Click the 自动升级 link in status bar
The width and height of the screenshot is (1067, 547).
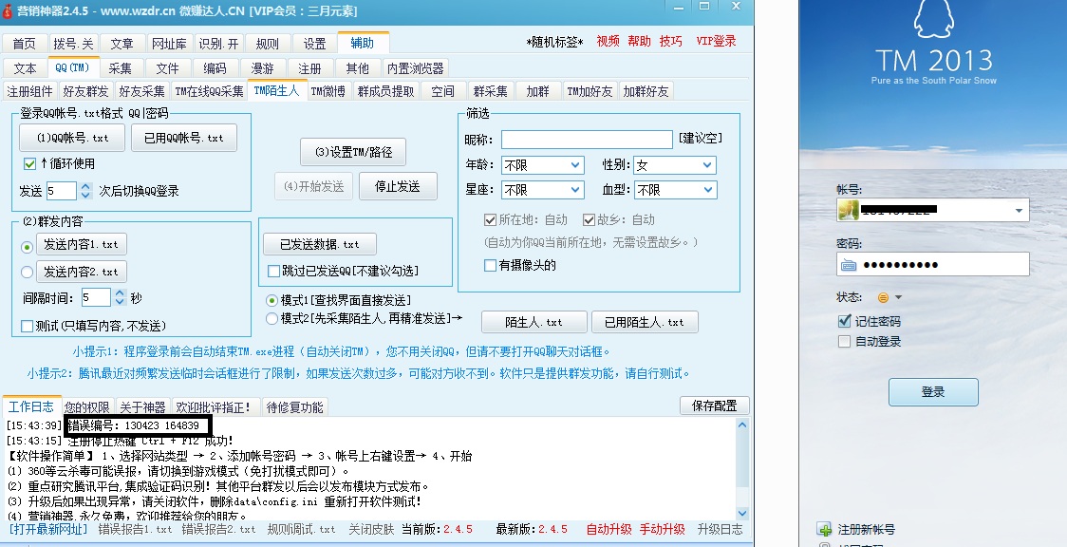click(608, 529)
